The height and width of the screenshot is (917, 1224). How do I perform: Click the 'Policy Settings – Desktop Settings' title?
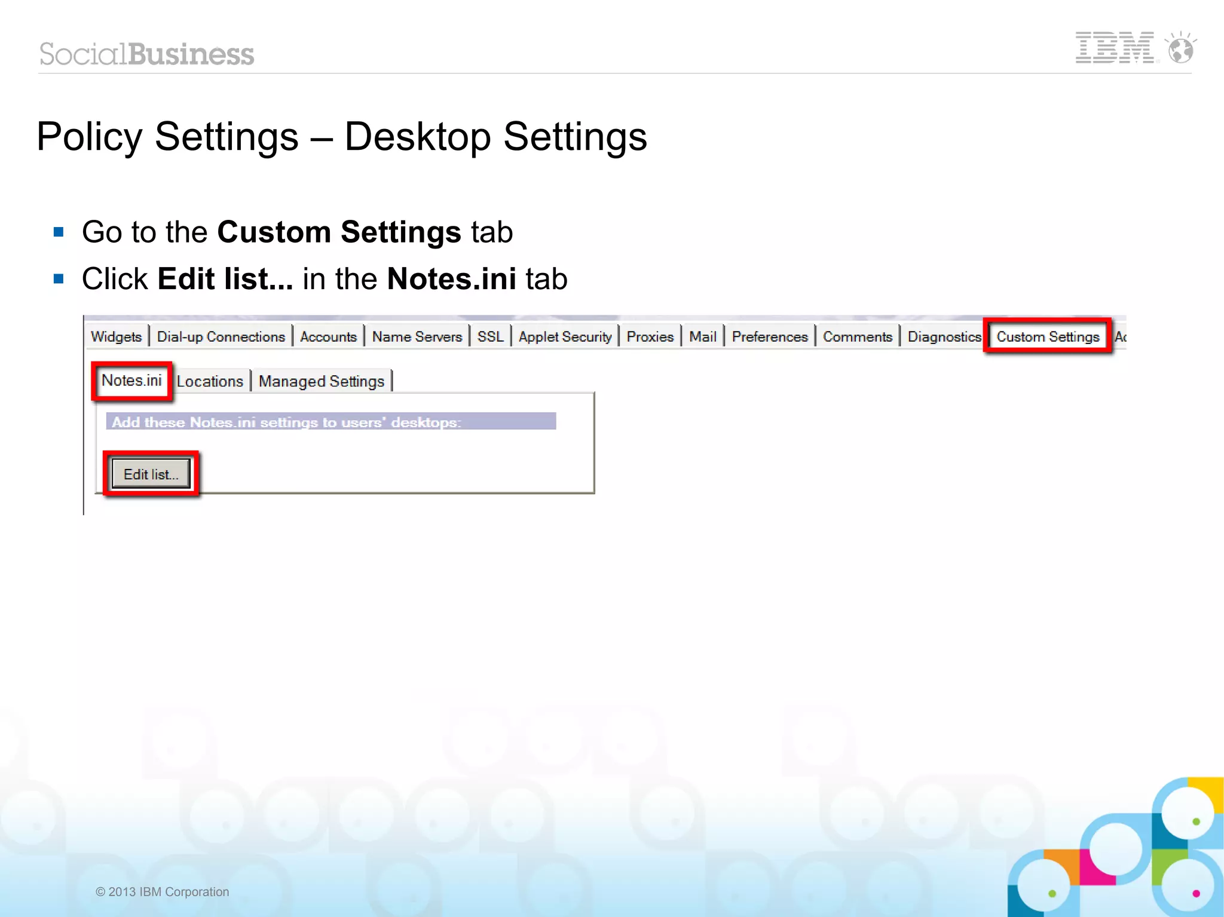341,137
